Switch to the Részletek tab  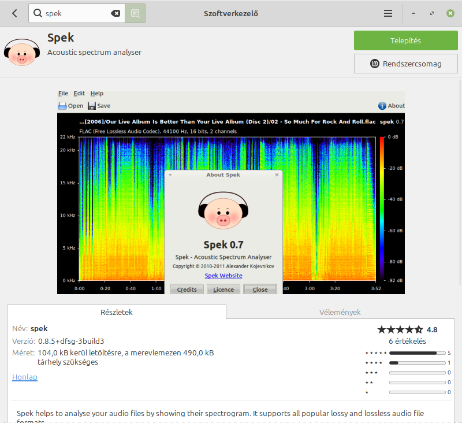point(116,312)
